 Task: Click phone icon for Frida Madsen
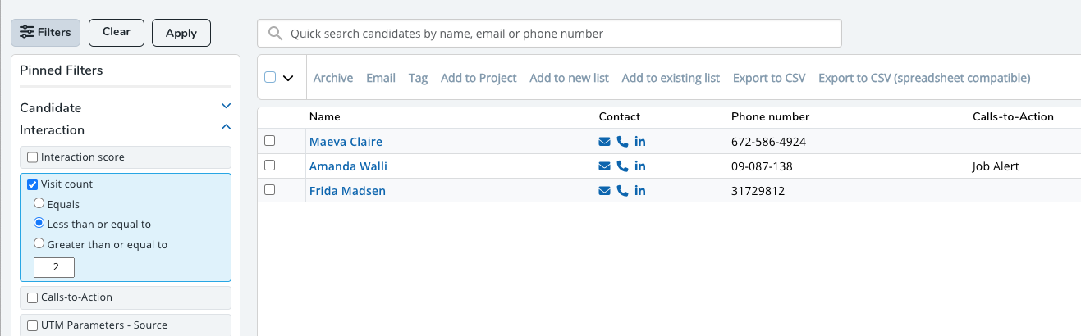tap(622, 191)
